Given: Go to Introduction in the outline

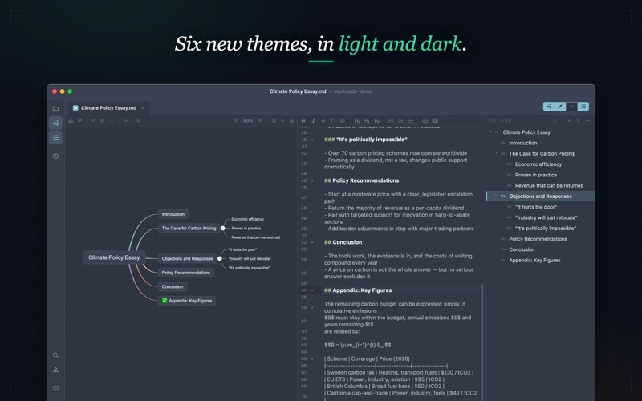Looking at the screenshot, I should point(523,143).
